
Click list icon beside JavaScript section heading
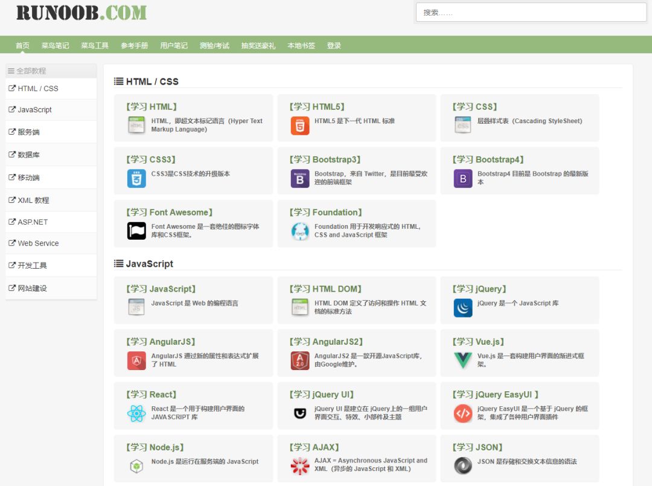coord(118,264)
